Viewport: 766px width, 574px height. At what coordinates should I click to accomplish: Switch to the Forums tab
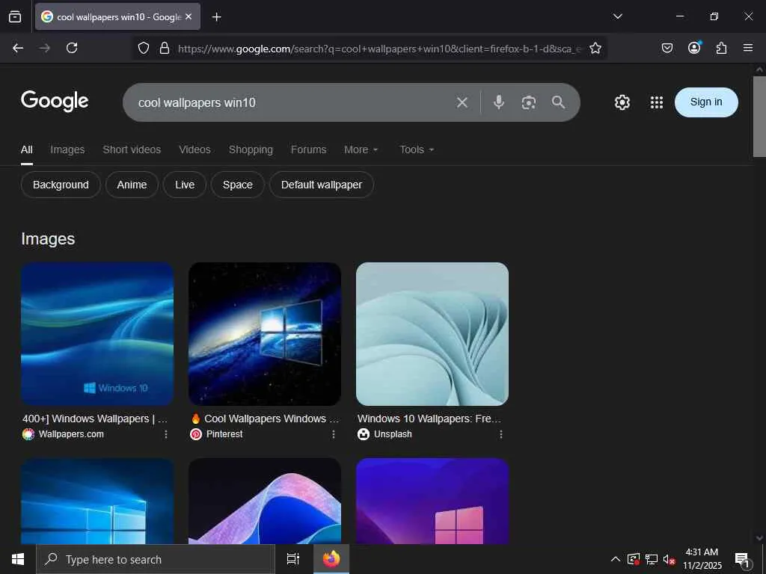click(x=309, y=149)
